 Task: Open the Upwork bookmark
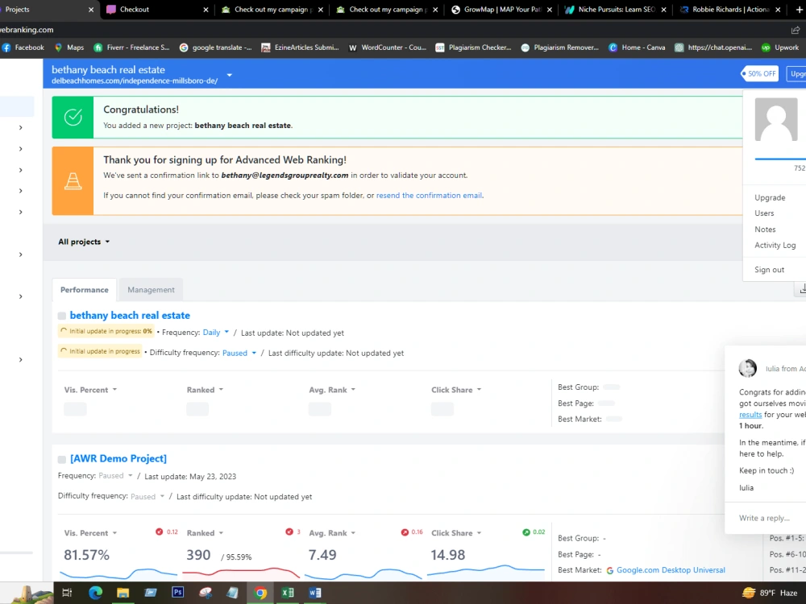pyautogui.click(x=780, y=48)
